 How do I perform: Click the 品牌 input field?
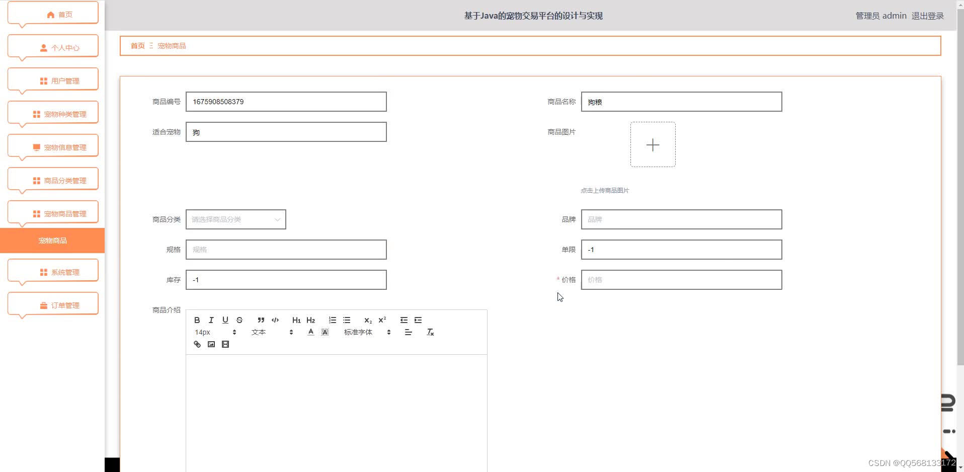click(x=682, y=219)
